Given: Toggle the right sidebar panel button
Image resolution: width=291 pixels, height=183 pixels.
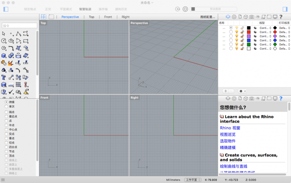Looking at the screenshot, I should pyautogui.click(x=285, y=9).
